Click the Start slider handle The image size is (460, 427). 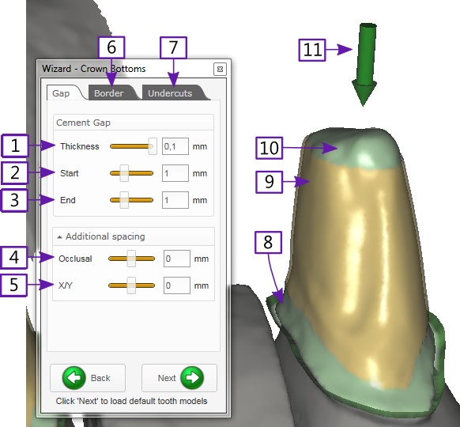point(124,173)
